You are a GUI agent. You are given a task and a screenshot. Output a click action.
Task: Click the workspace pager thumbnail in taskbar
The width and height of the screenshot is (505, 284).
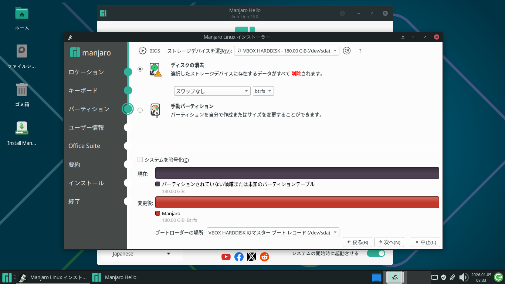[395, 277]
